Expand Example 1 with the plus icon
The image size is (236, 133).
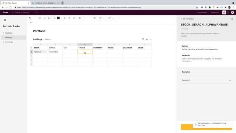[230, 81]
